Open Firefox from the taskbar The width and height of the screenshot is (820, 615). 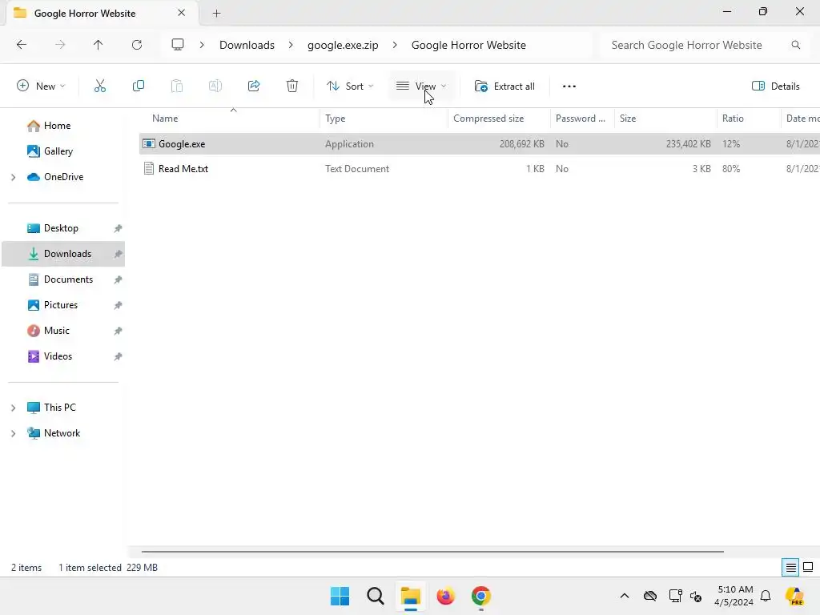445,596
